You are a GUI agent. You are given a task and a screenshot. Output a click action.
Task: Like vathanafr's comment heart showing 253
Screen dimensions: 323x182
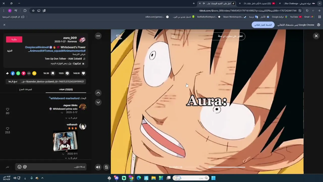[x=8, y=128]
